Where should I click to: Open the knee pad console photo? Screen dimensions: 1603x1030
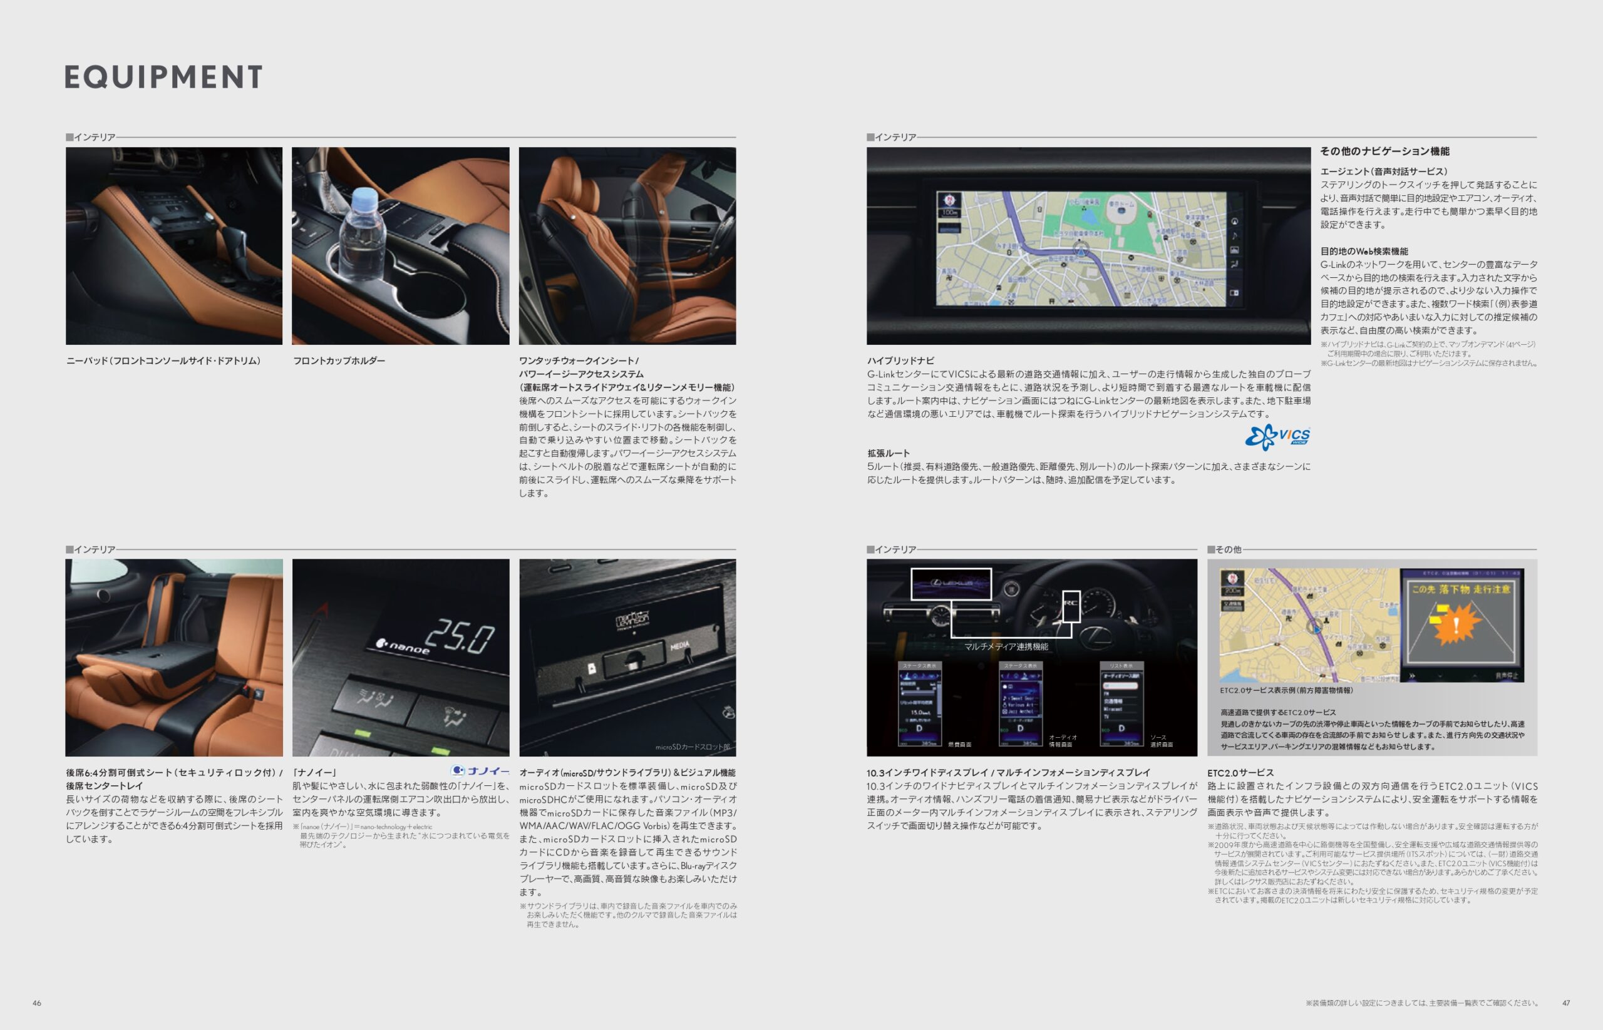point(174,246)
